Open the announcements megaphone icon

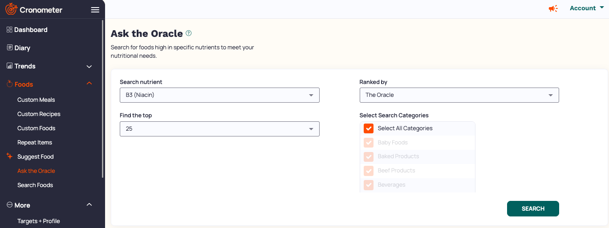pyautogui.click(x=553, y=8)
